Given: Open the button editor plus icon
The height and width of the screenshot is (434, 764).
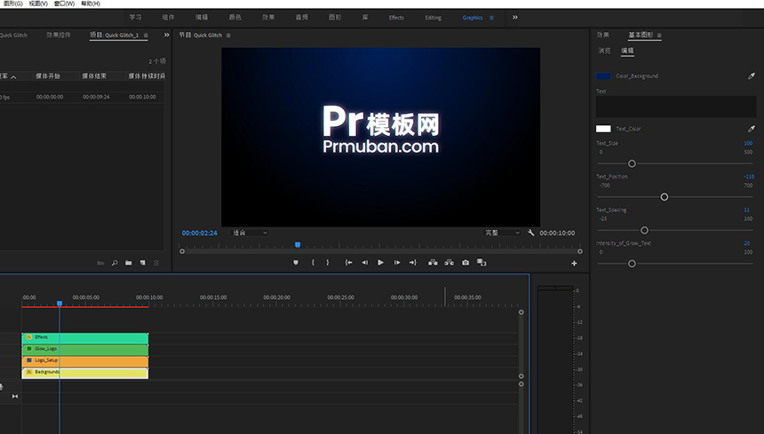Looking at the screenshot, I should point(574,264).
